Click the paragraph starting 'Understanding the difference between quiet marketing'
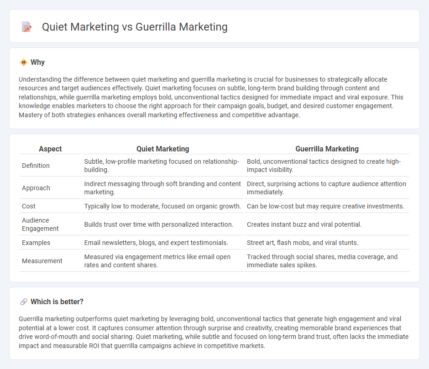Screen dimensions: 429x369 pos(211,97)
